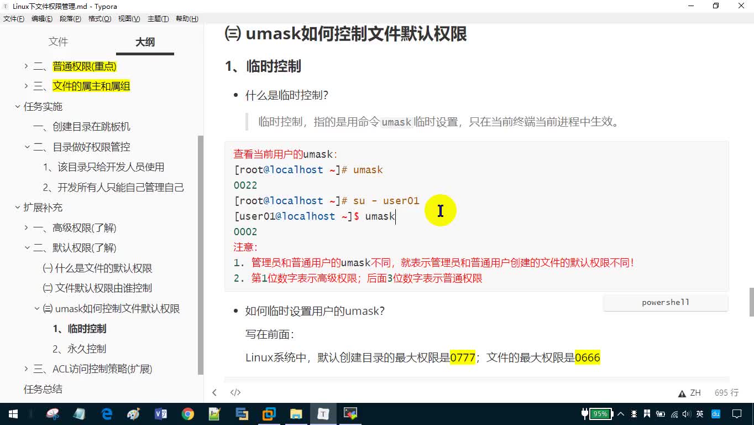Screen dimensions: 754x425
Task: Expand 三、ACL访问控制策略(扩展) outline node
Action: tap(26, 369)
